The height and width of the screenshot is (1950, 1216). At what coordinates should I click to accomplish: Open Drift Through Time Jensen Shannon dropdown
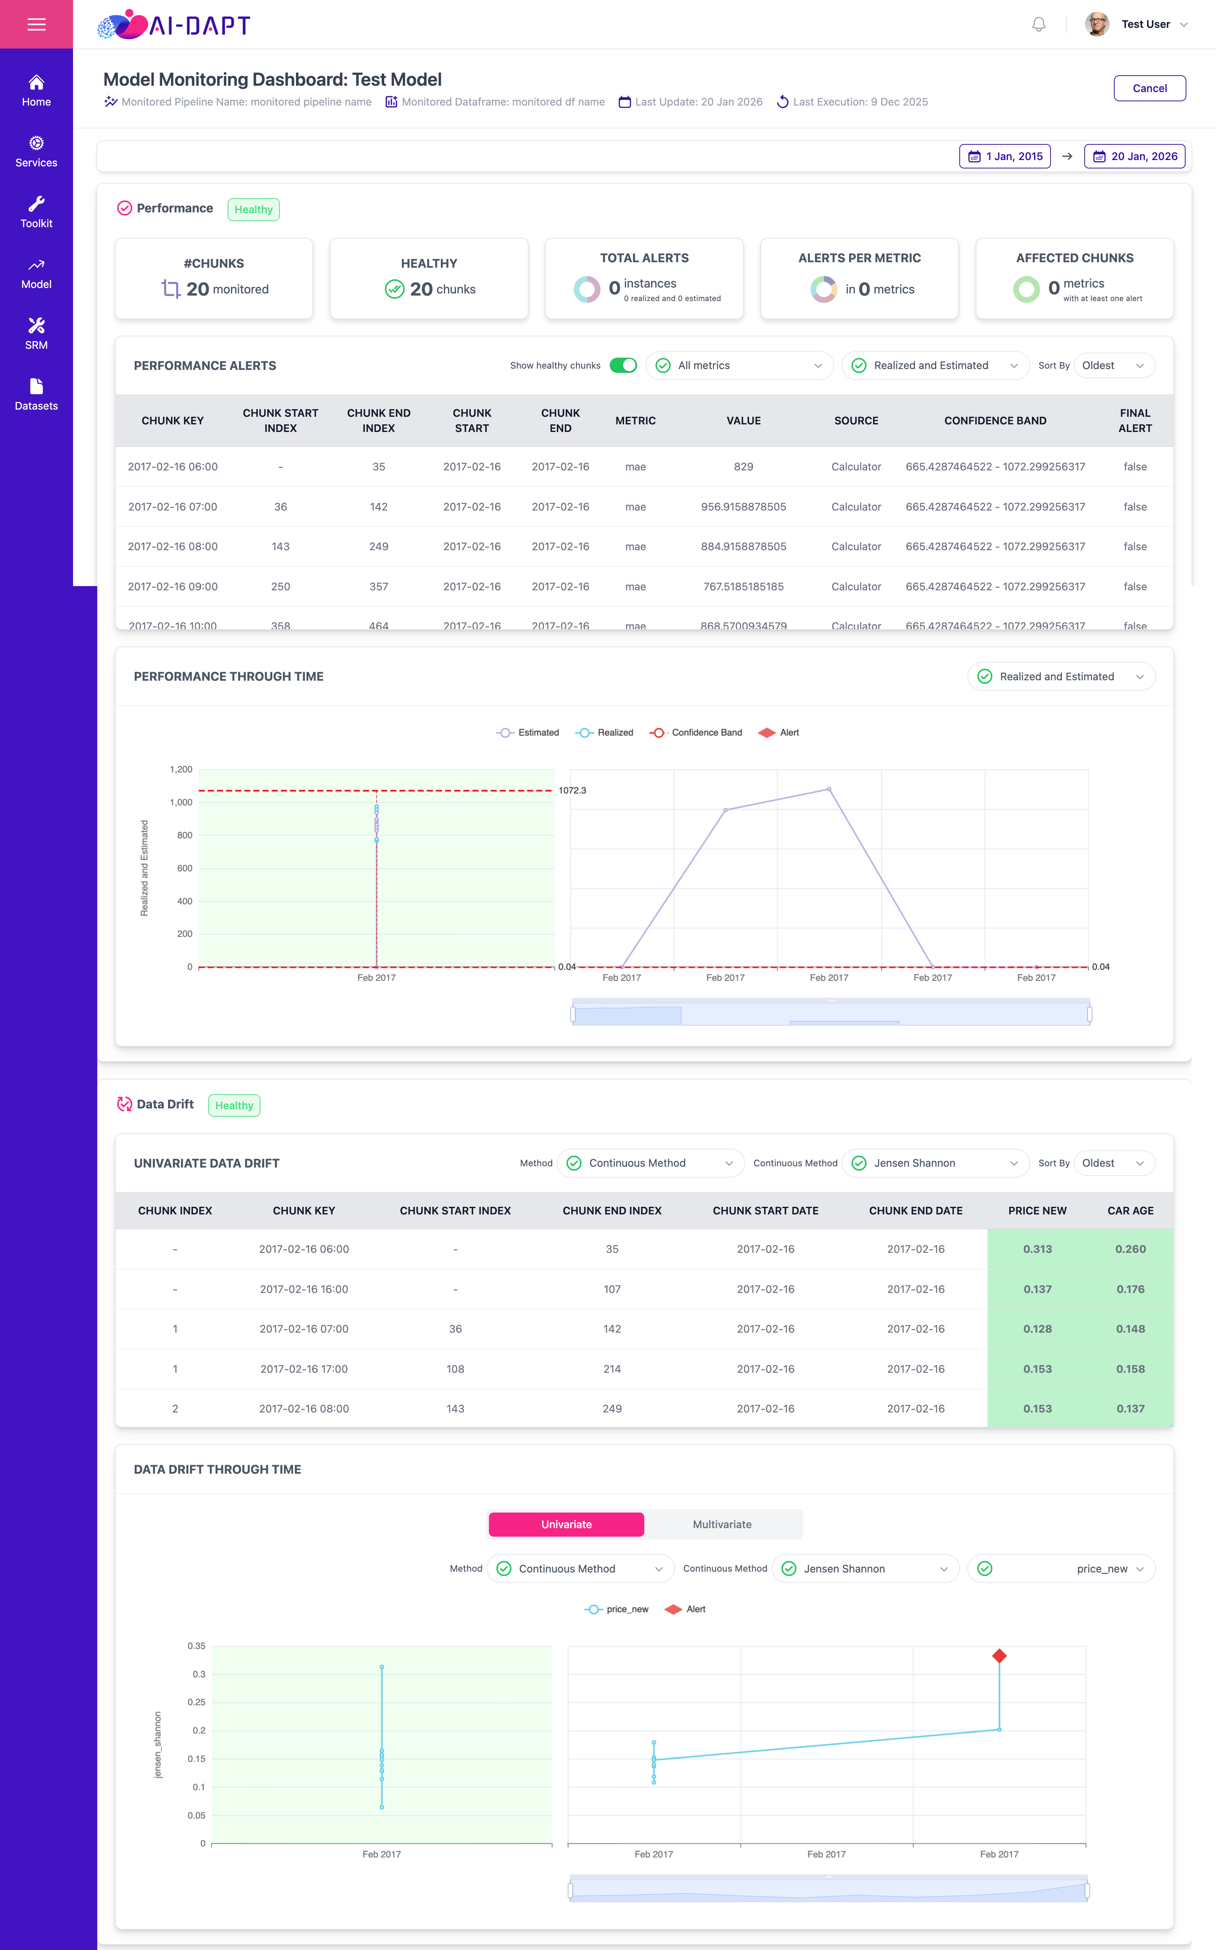point(866,1569)
